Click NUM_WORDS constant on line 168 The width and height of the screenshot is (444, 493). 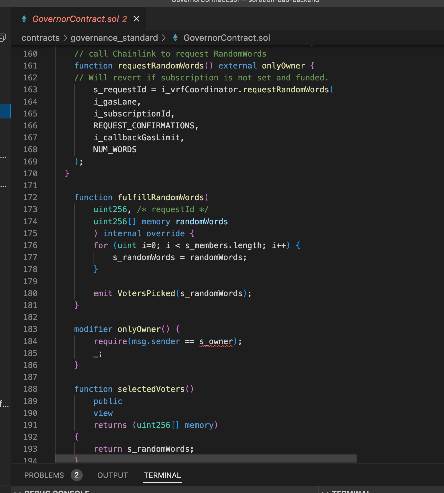[x=115, y=149]
